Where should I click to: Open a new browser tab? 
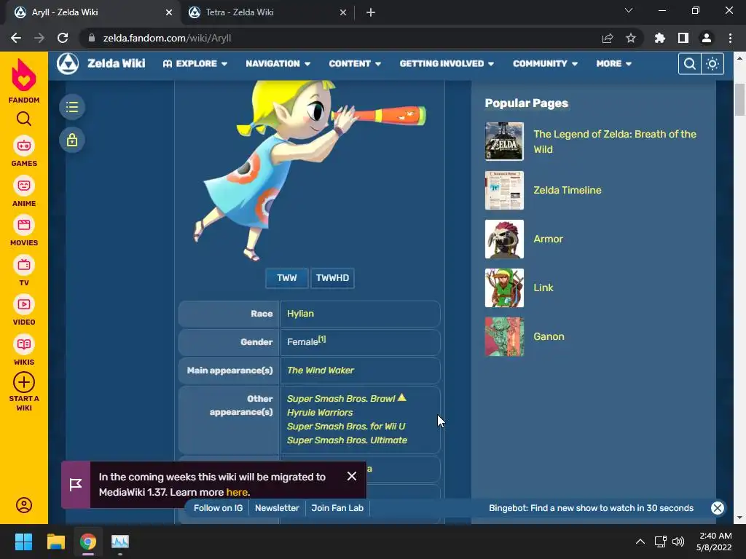371,12
